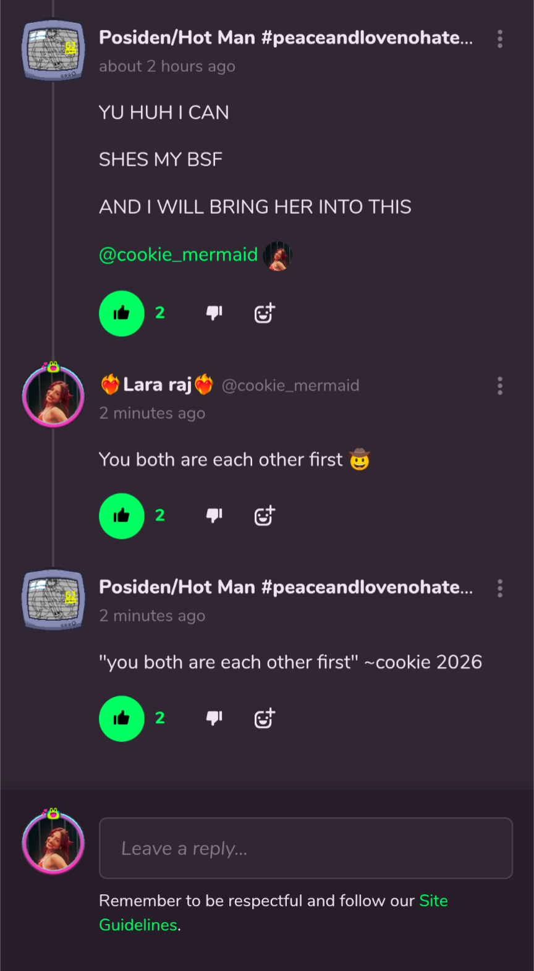Dislike the 'SHES MY BSF' comment

point(214,313)
